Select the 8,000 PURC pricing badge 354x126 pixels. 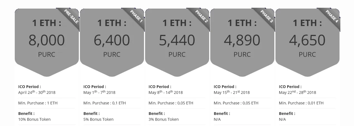pyautogui.click(x=47, y=42)
